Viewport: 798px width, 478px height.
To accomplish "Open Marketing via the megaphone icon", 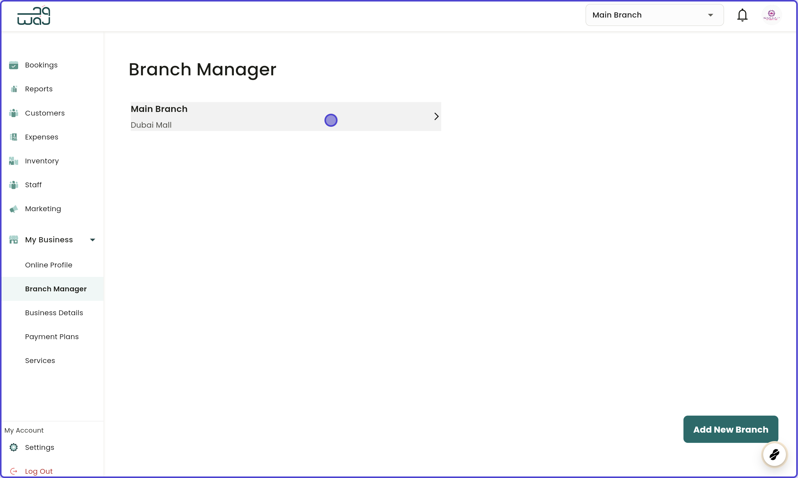I will [x=14, y=209].
